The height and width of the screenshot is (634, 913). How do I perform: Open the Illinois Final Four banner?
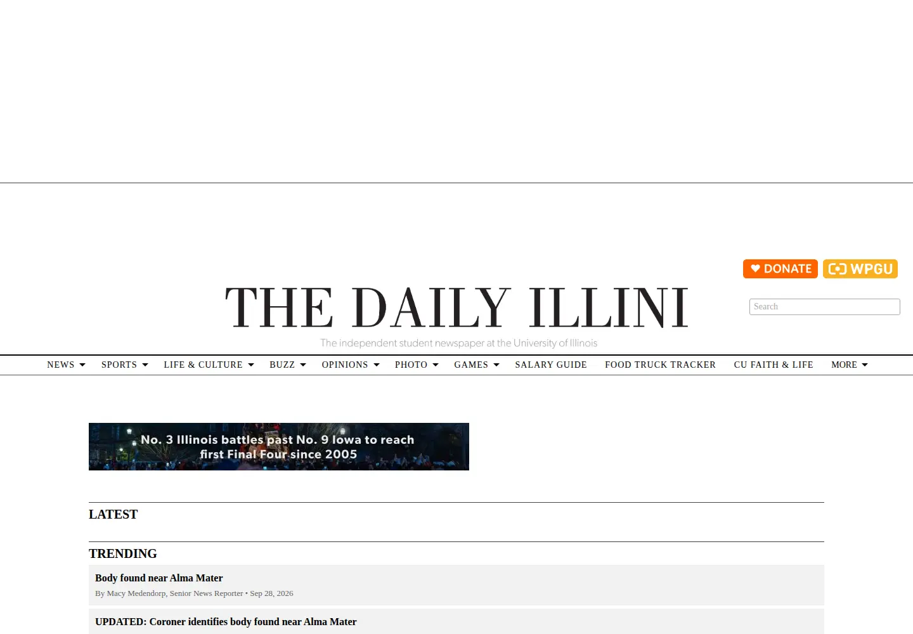[279, 446]
